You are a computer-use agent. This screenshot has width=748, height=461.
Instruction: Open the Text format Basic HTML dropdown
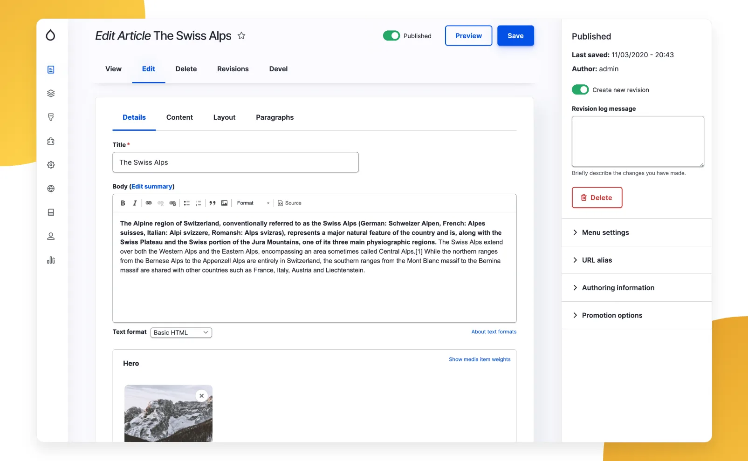tap(181, 332)
